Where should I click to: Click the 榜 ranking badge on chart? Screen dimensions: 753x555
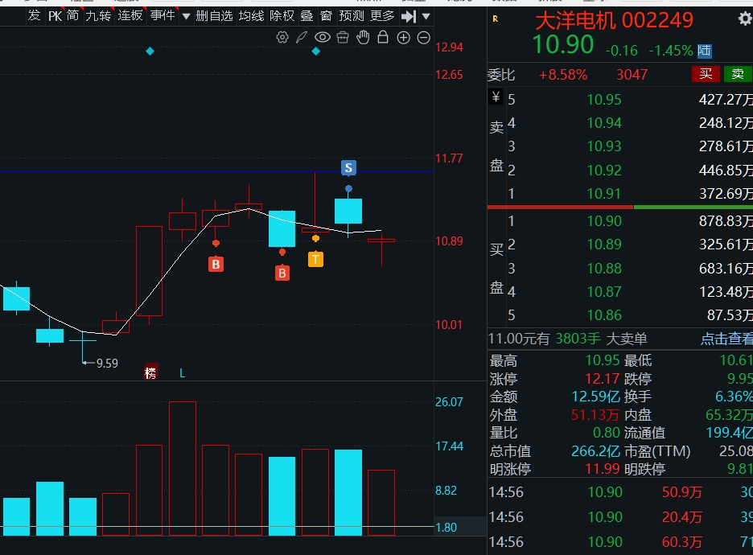tap(150, 372)
